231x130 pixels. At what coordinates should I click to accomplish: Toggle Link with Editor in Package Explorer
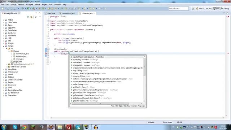tap(31, 17)
